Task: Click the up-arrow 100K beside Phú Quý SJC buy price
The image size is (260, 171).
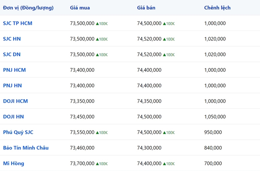Action: coord(102,132)
